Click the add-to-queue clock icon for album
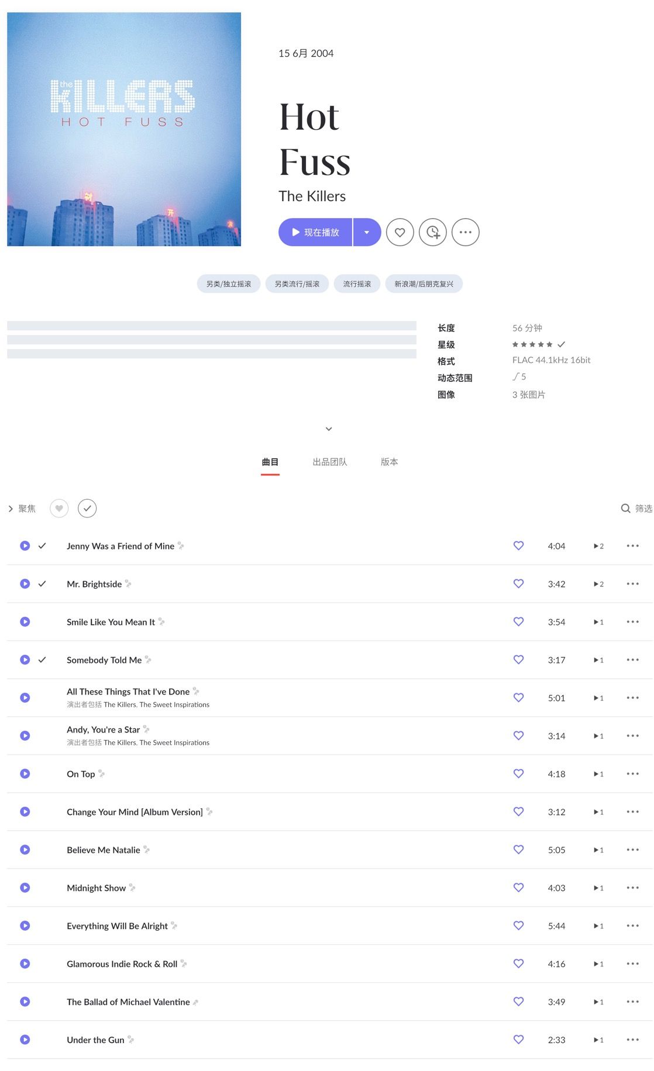This screenshot has width=654, height=1071. (x=433, y=232)
